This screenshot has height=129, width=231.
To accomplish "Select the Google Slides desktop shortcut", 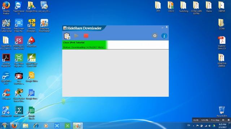I will tap(31, 77).
